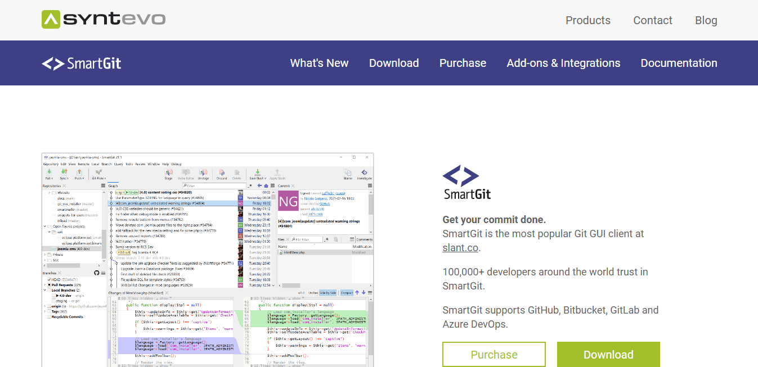The image size is (758, 367).
Task: Toggle the Tags checkbox in Branches
Action: (50, 311)
